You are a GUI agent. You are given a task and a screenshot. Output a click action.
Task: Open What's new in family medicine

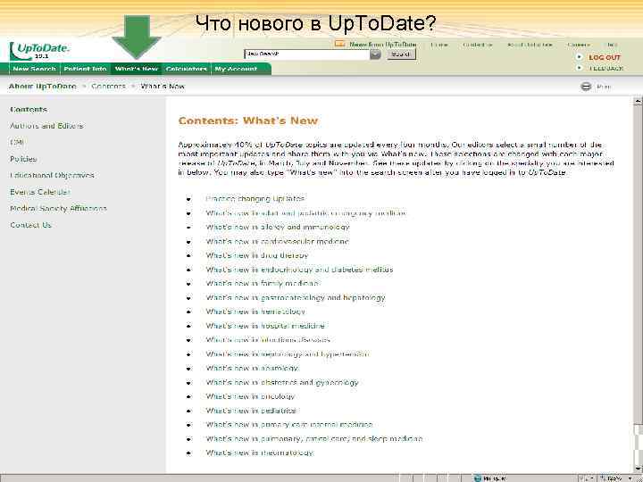tap(262, 284)
